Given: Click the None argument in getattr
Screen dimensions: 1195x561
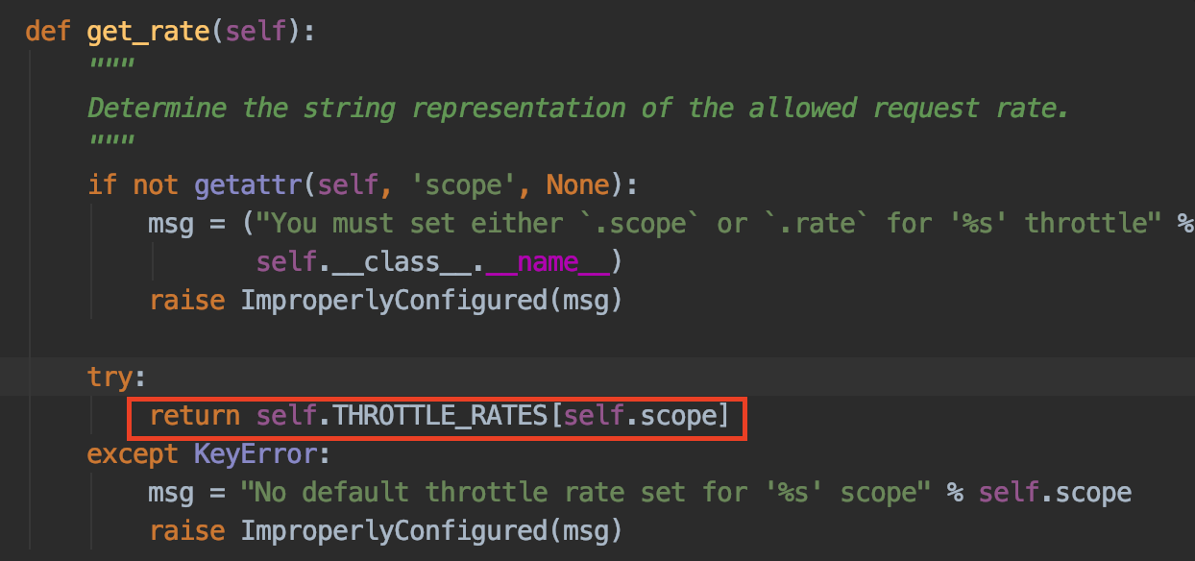Looking at the screenshot, I should coord(577,184).
